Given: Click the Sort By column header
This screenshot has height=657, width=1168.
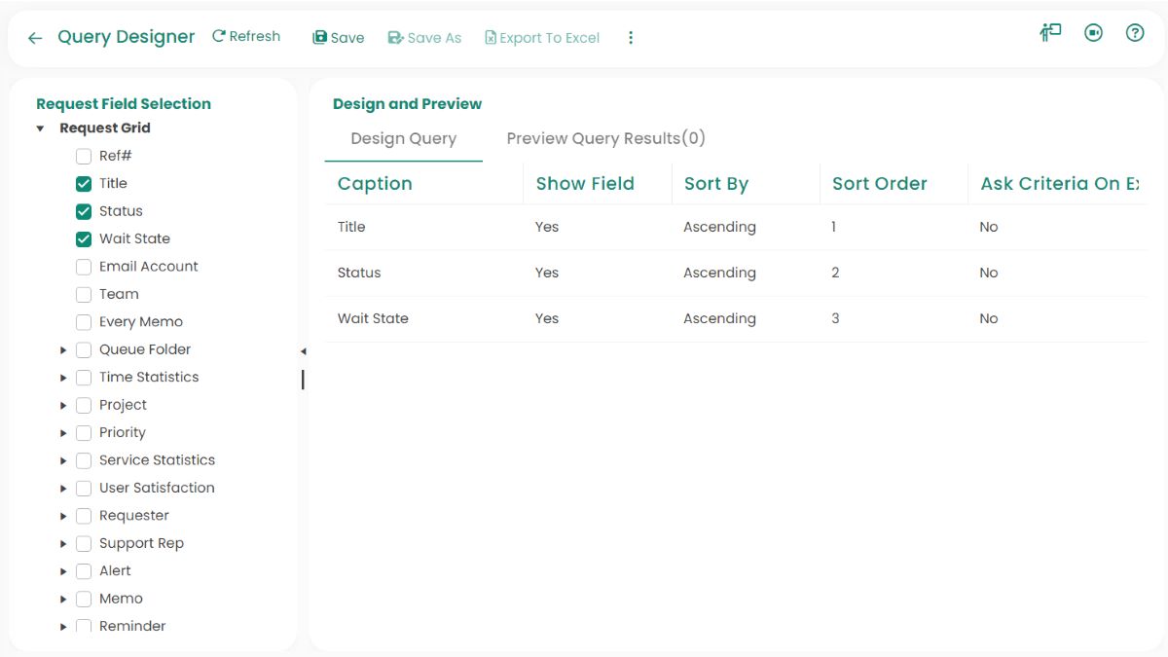Looking at the screenshot, I should [x=715, y=184].
